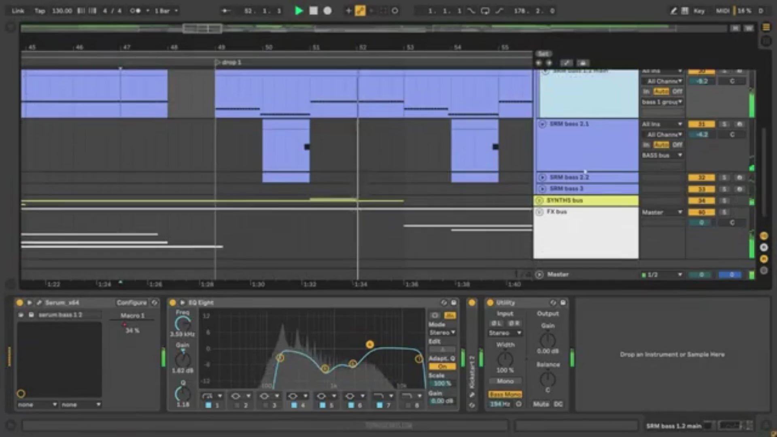Click the Metronome icon
777x437 pixels.
136,11
